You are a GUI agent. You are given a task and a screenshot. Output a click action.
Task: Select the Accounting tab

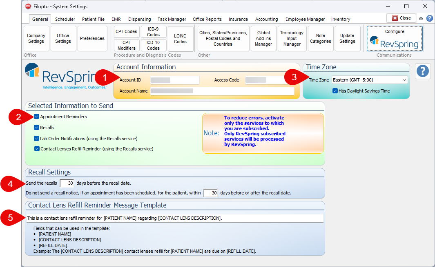coord(267,19)
